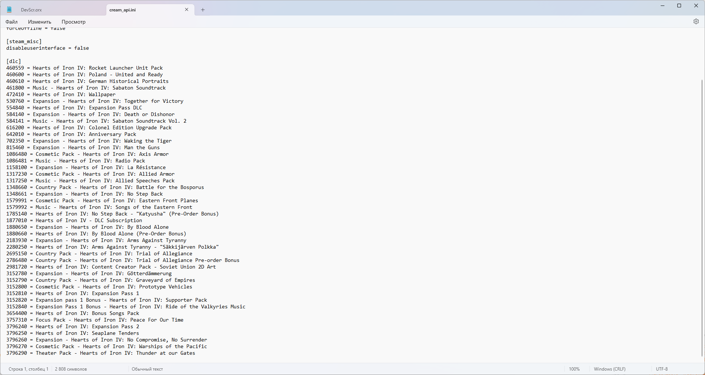This screenshot has width=705, height=375.
Task: Click the Eastern Front Planes line
Action: tap(102, 201)
